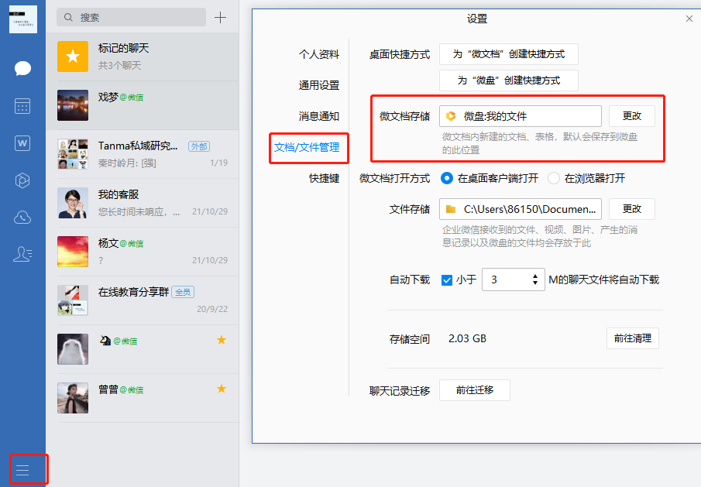
Task: Click 为"微盘"创建快捷方式 button
Action: pyautogui.click(x=509, y=81)
